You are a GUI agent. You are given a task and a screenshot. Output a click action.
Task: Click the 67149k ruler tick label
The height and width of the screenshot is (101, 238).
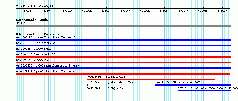click(x=29, y=11)
